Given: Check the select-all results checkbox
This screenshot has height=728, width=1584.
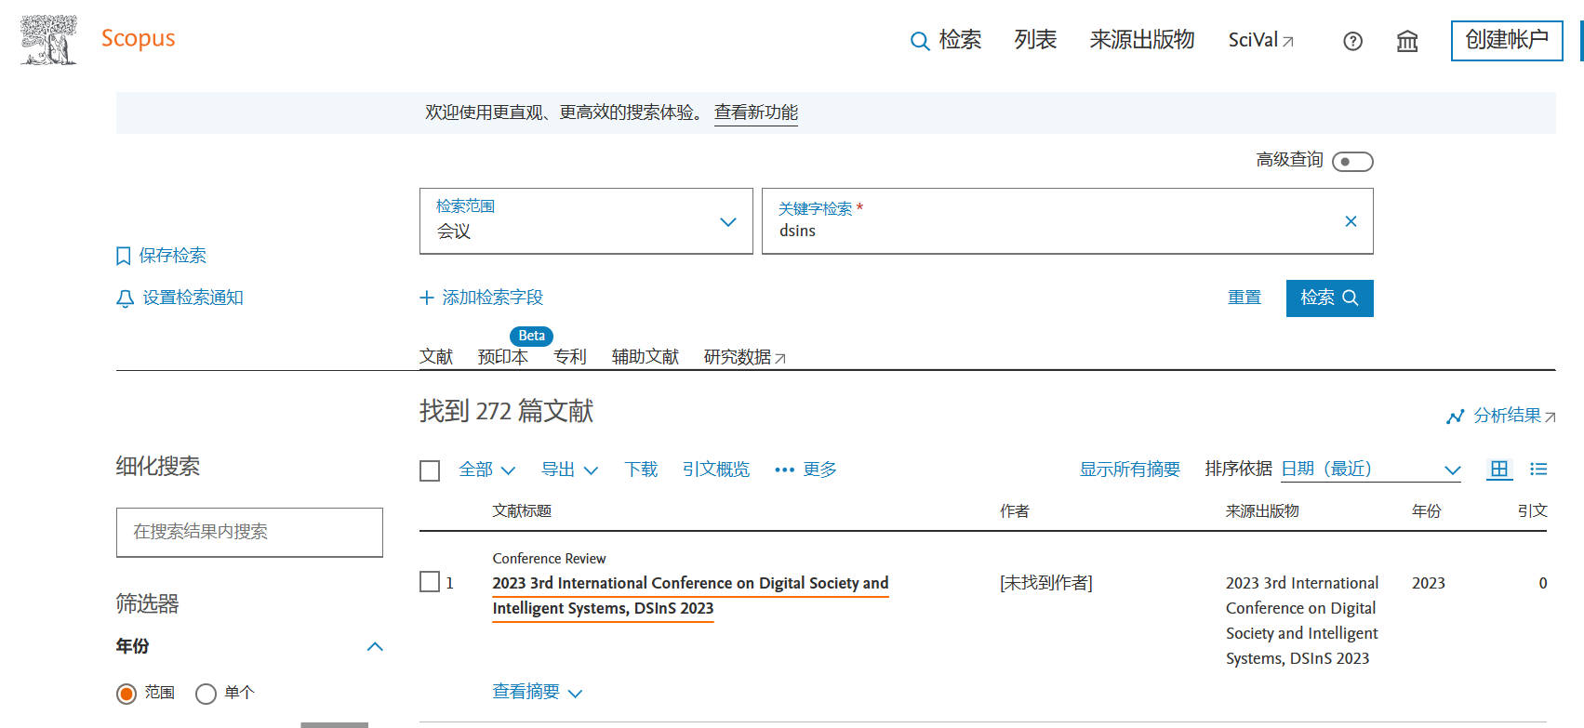Looking at the screenshot, I should coord(430,470).
